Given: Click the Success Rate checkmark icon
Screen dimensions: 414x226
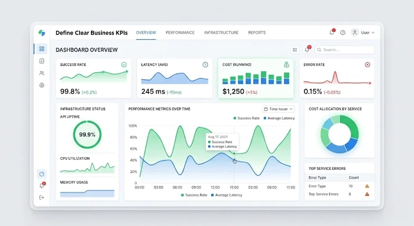Looking at the screenshot, I should pos(124,65).
